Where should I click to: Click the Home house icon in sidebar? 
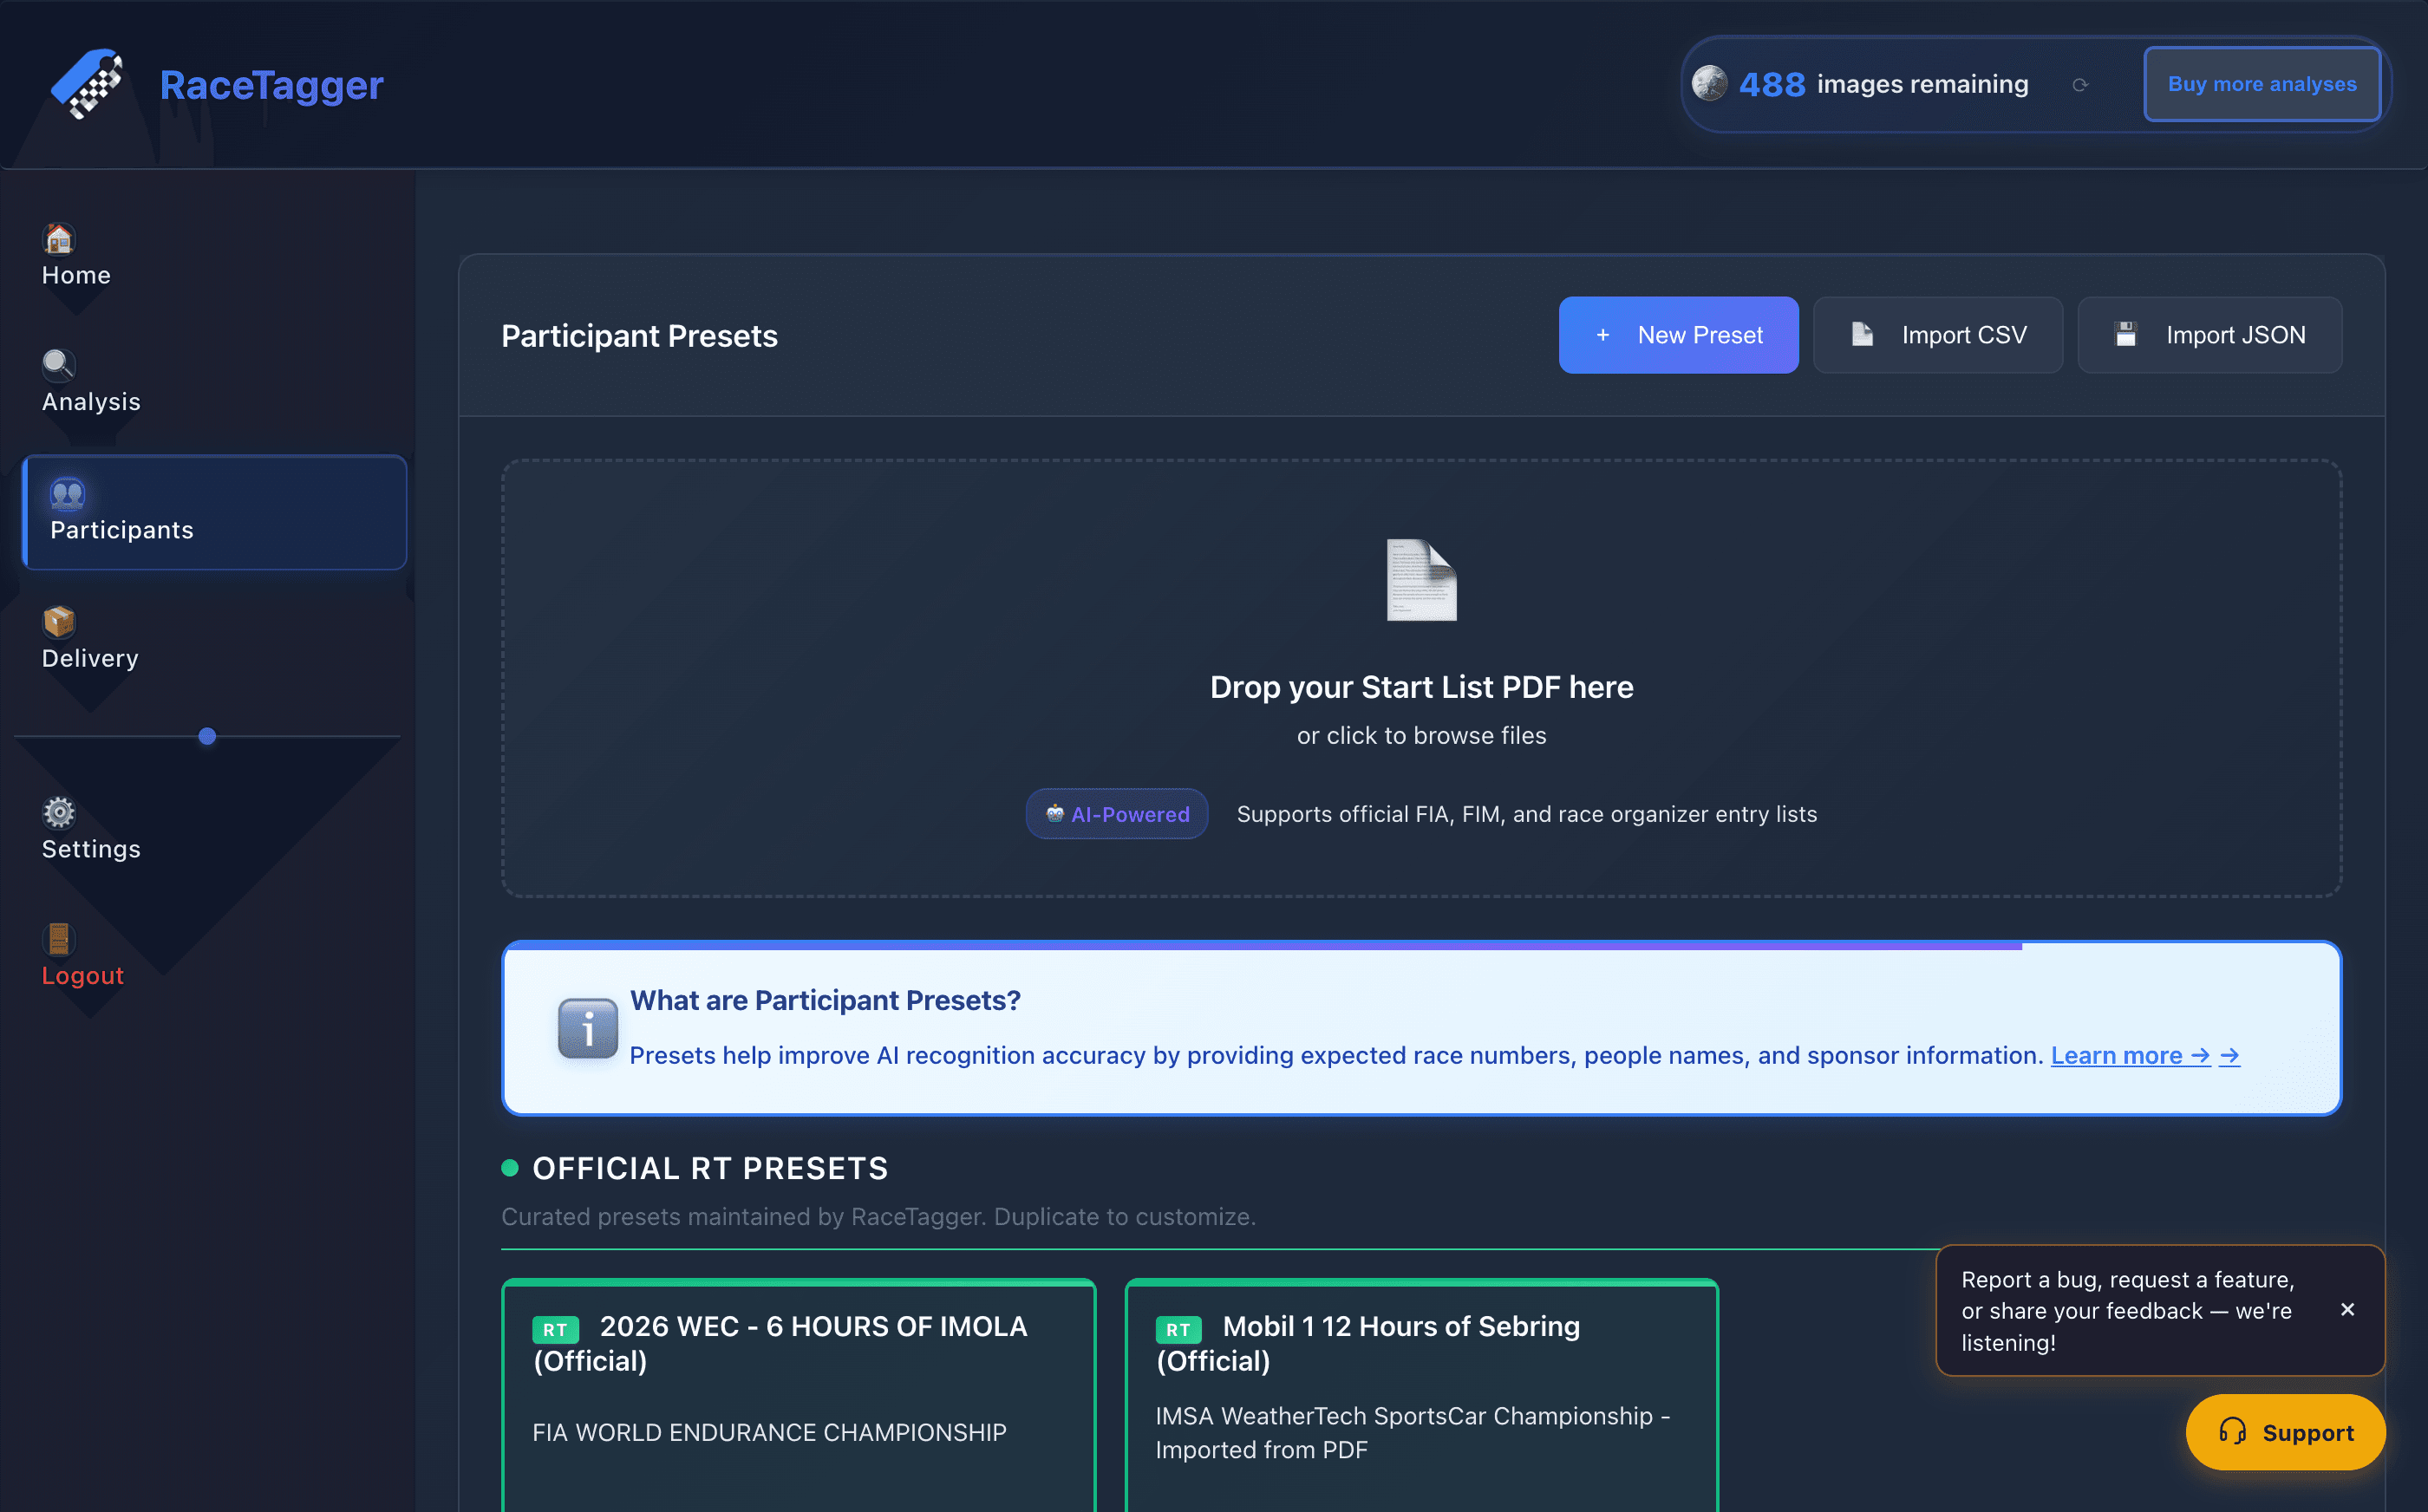pyautogui.click(x=59, y=239)
